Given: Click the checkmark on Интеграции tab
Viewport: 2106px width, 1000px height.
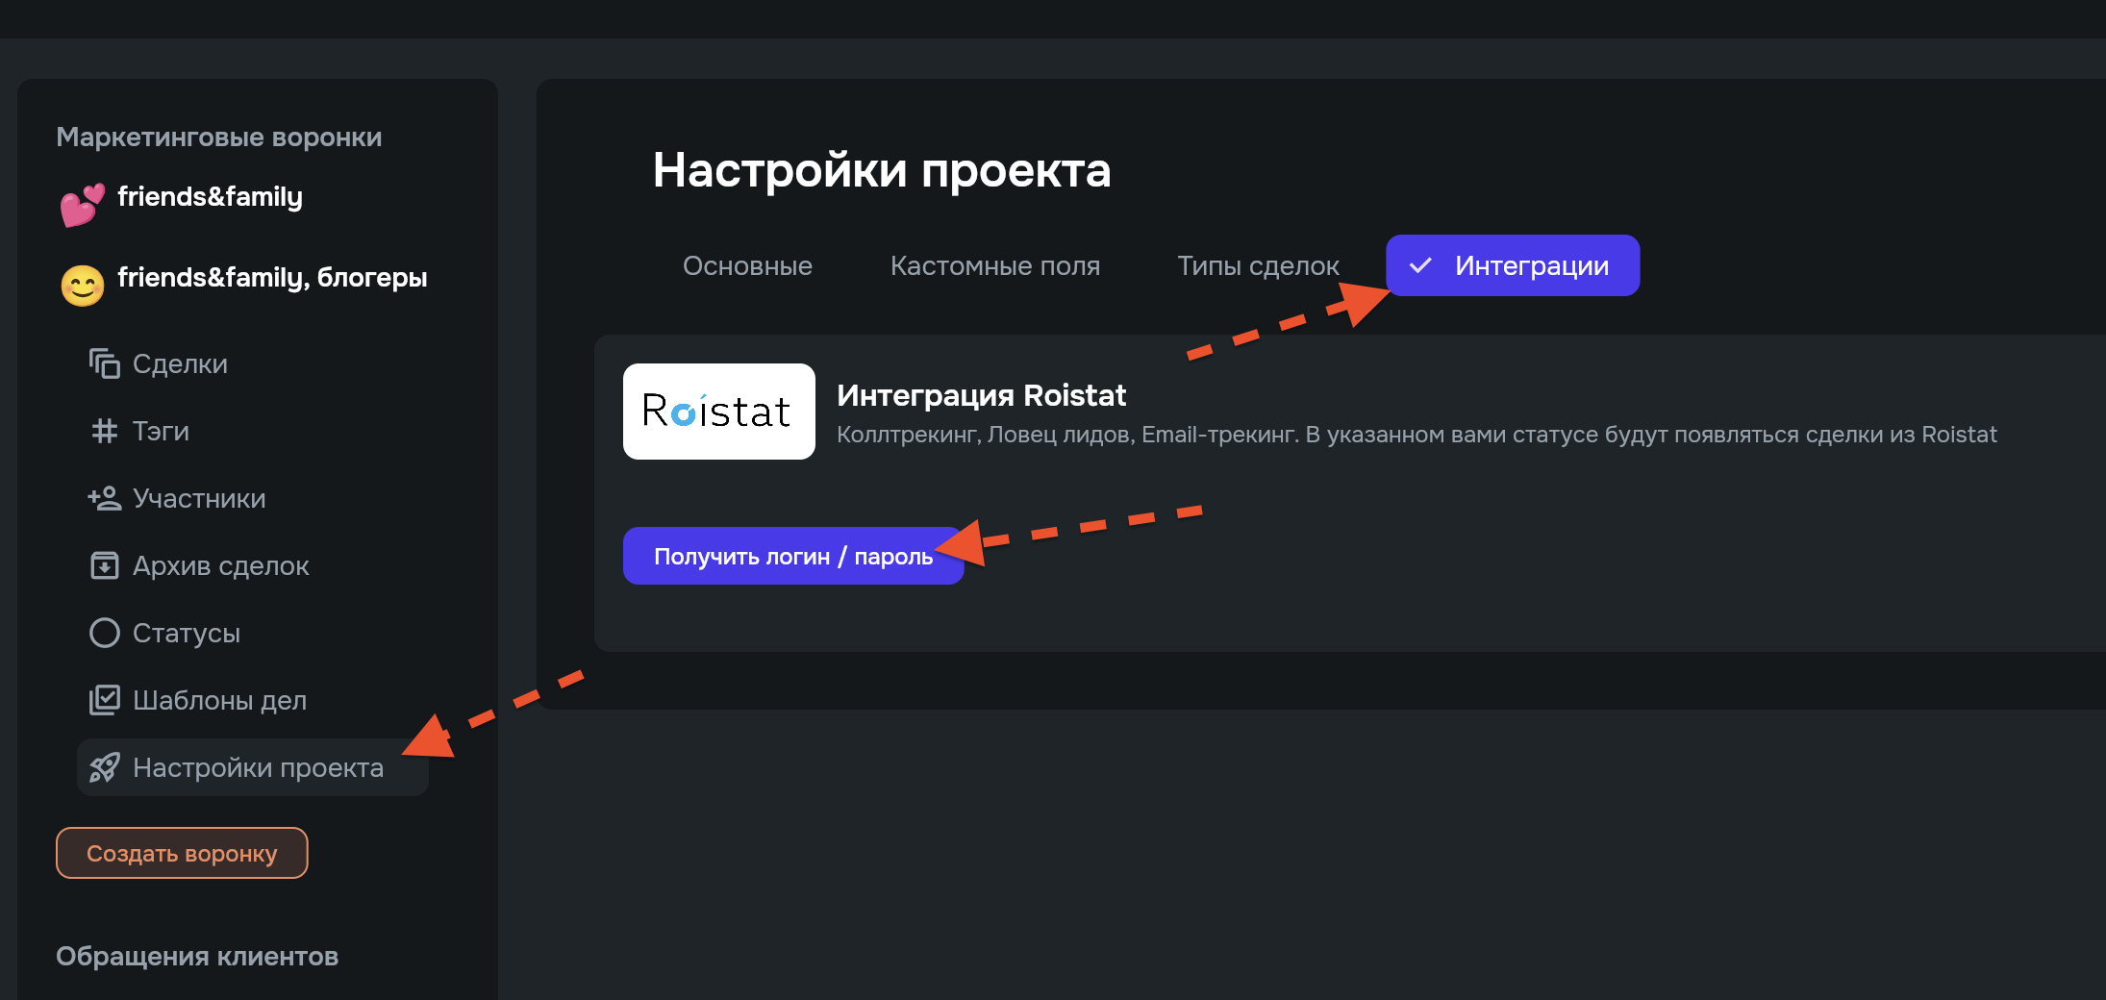Looking at the screenshot, I should pyautogui.click(x=1420, y=265).
